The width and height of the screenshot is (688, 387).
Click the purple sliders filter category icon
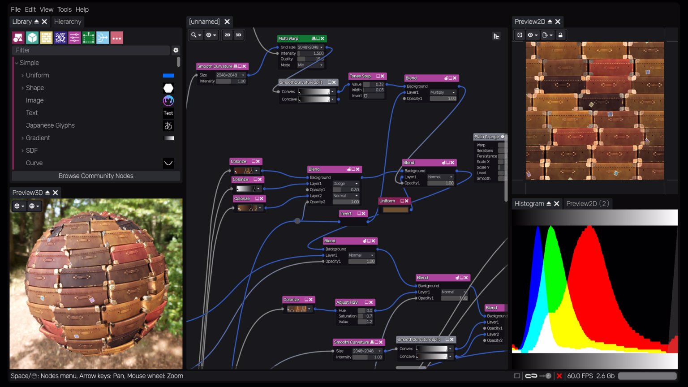tap(74, 38)
